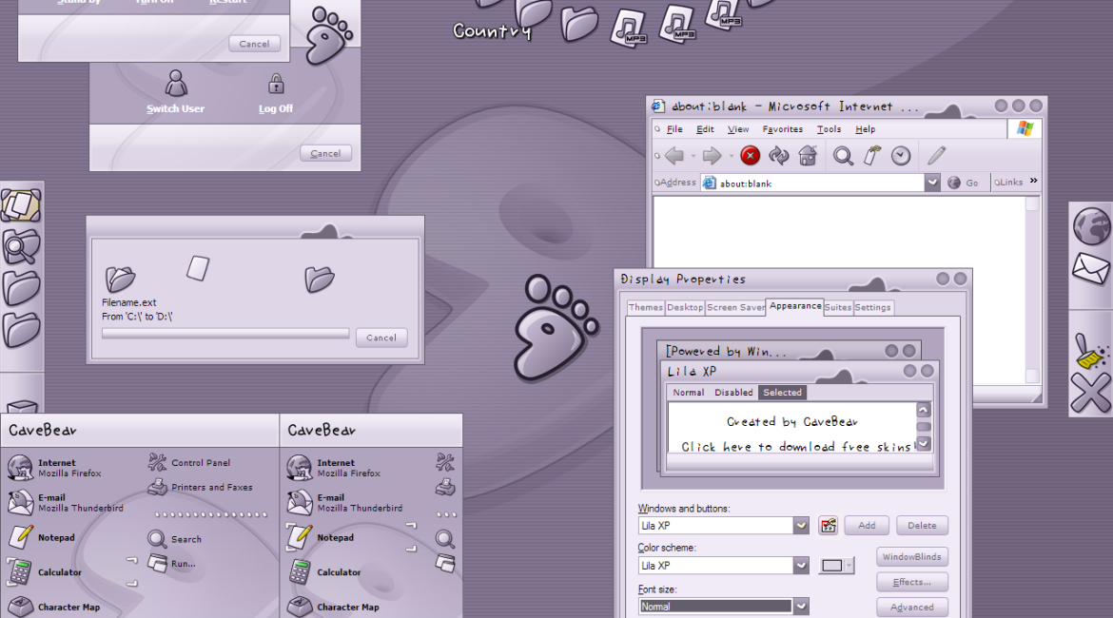Click the WindowBlinds button
The height and width of the screenshot is (618, 1113).
tap(911, 557)
